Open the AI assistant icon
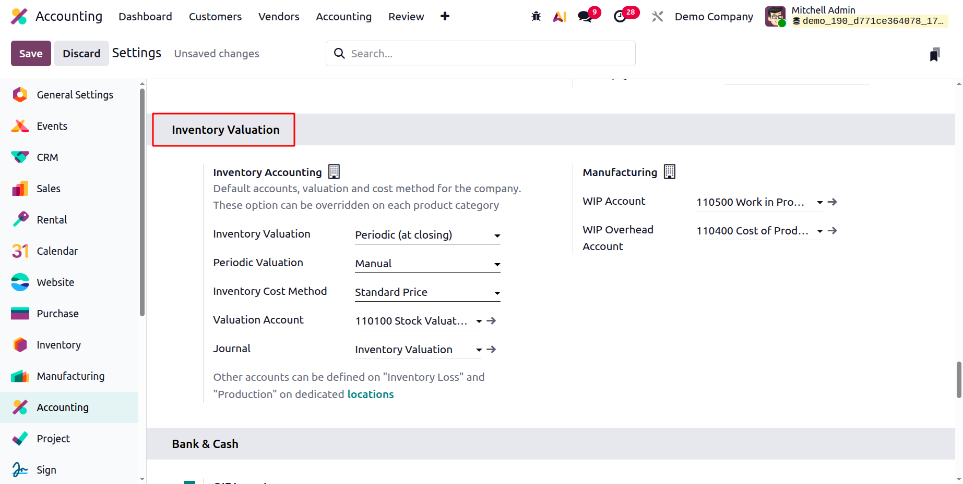 [x=560, y=17]
